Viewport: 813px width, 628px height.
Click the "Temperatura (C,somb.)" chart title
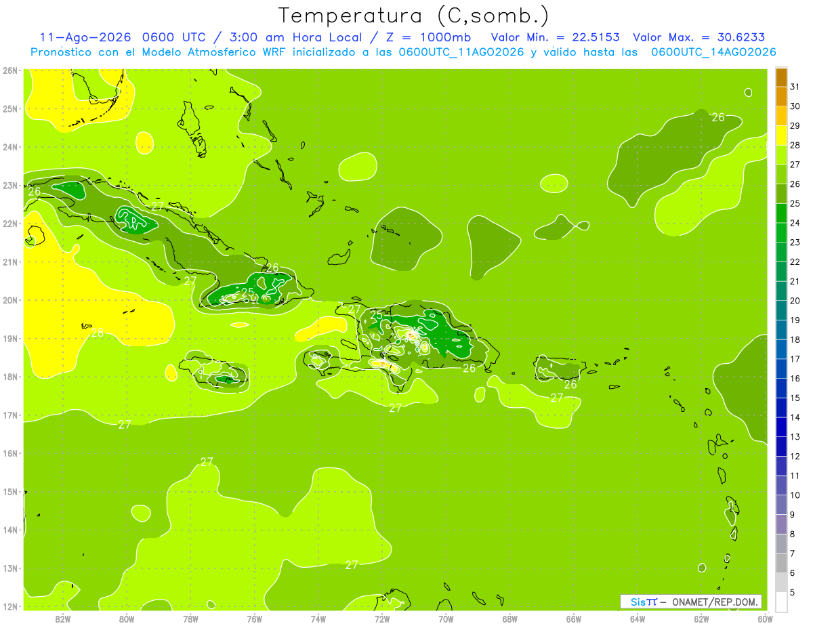click(414, 15)
